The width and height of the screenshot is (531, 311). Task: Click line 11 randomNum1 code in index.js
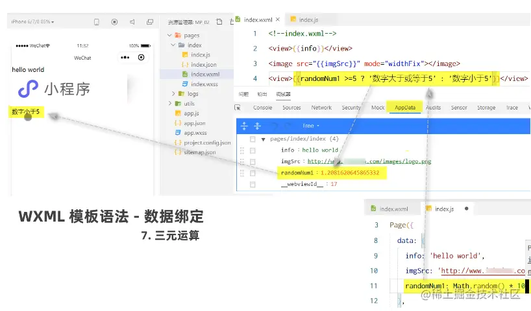pyautogui.click(x=465, y=286)
